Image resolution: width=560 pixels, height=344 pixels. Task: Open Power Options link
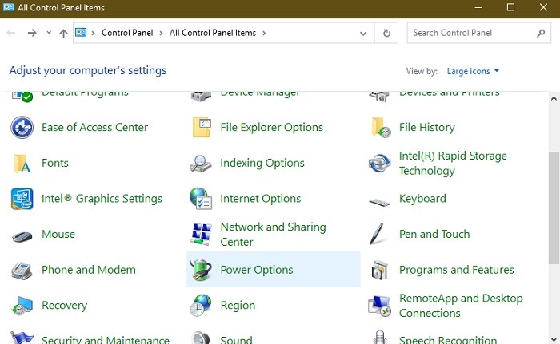tap(257, 270)
